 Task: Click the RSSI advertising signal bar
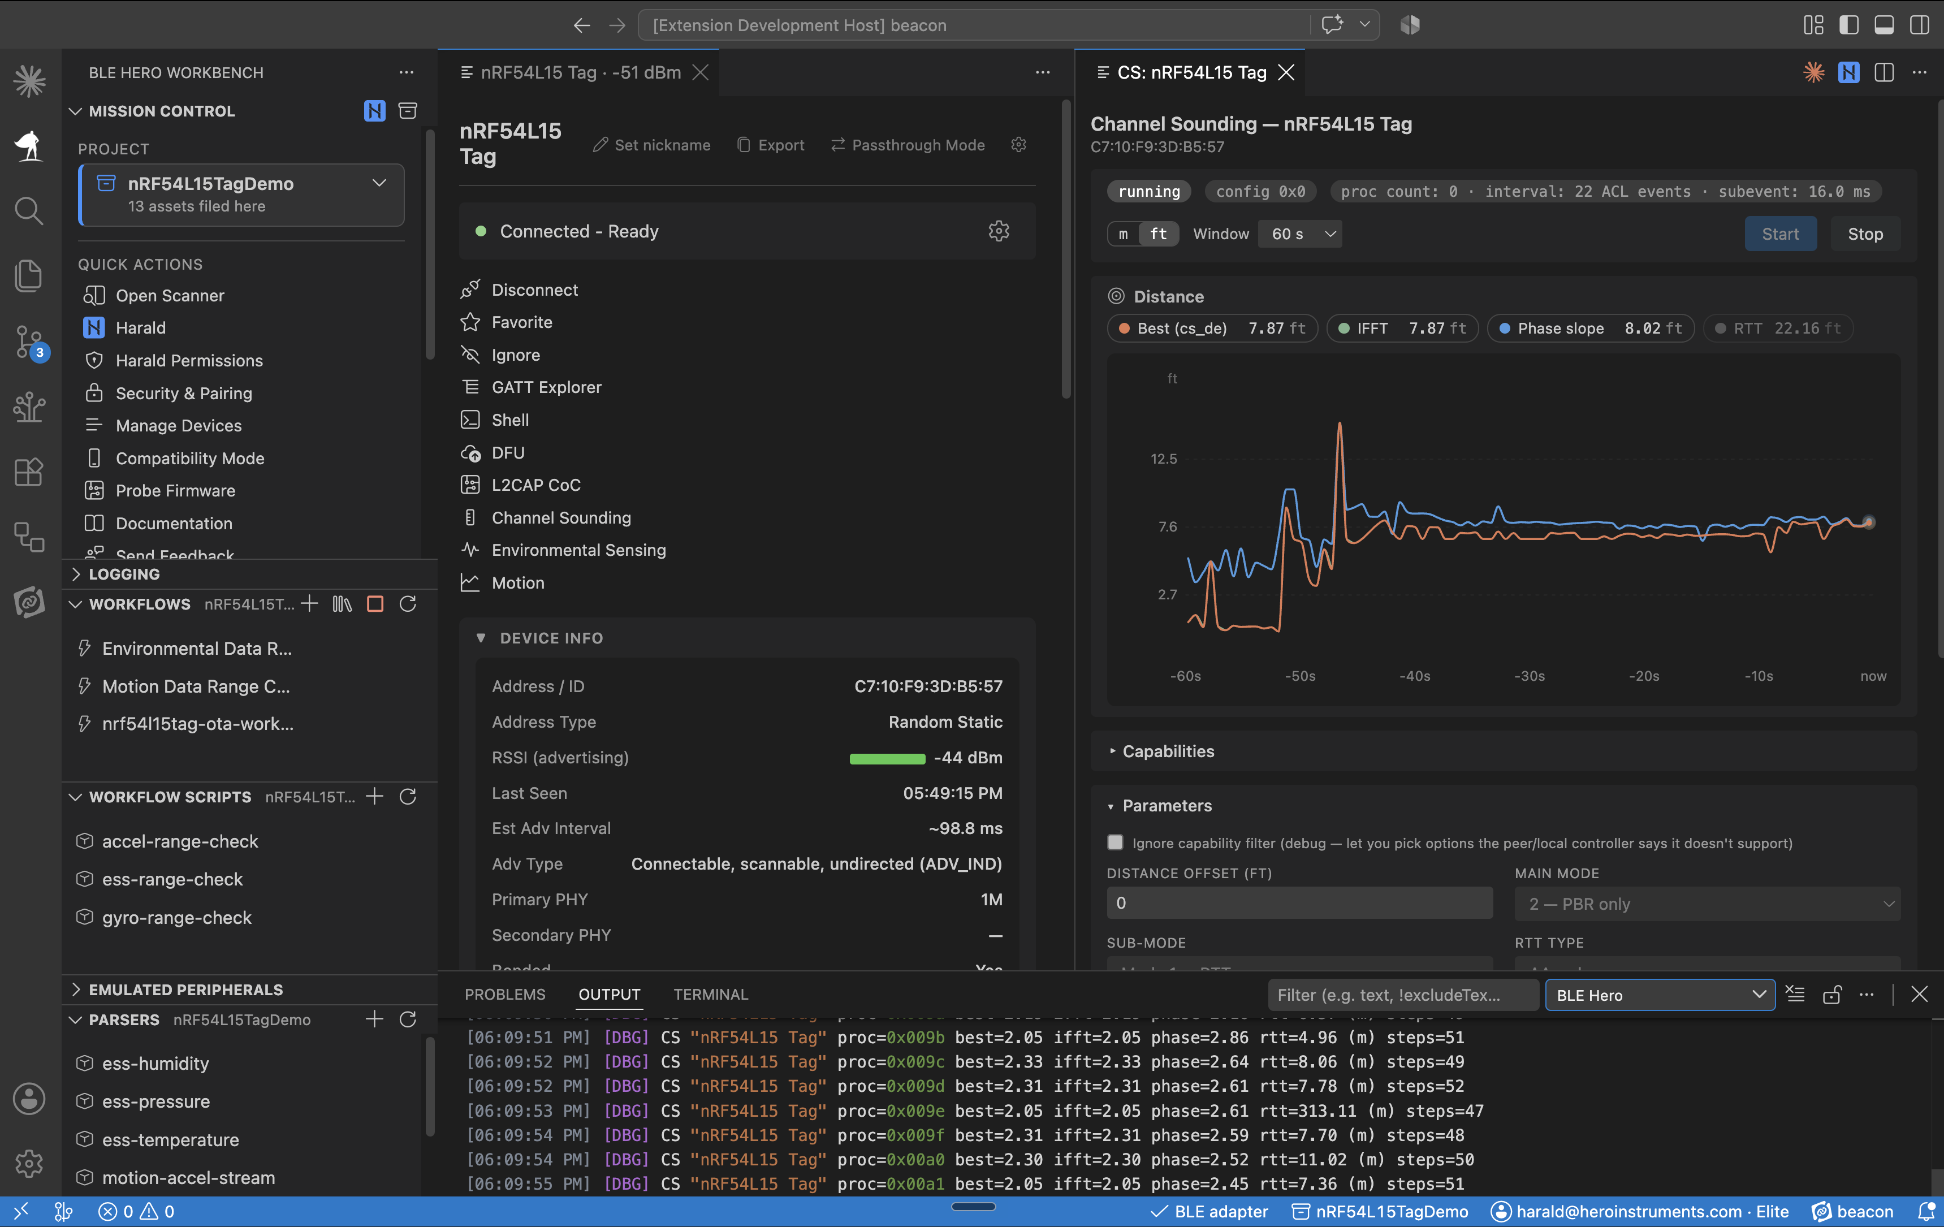click(887, 758)
